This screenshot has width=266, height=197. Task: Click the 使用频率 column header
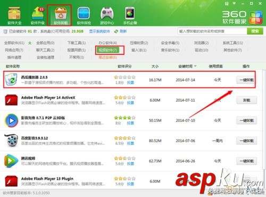coord(215,66)
